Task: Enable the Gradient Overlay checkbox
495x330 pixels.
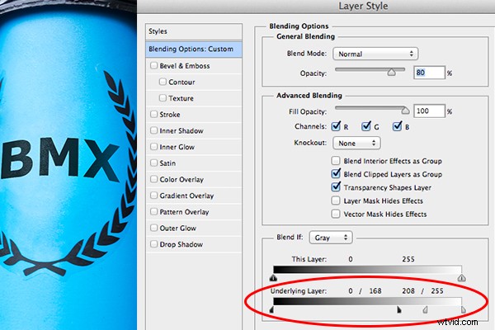Action: pos(153,196)
